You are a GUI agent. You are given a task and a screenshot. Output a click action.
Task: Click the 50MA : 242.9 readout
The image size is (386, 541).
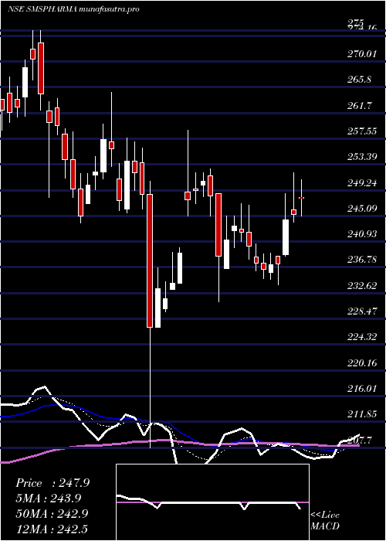point(52,513)
